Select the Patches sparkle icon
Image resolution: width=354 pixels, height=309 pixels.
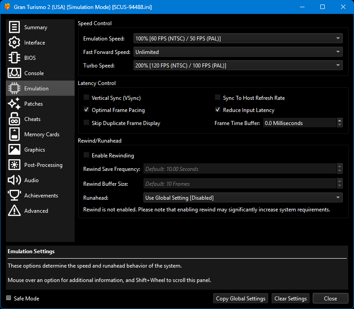tap(14, 104)
